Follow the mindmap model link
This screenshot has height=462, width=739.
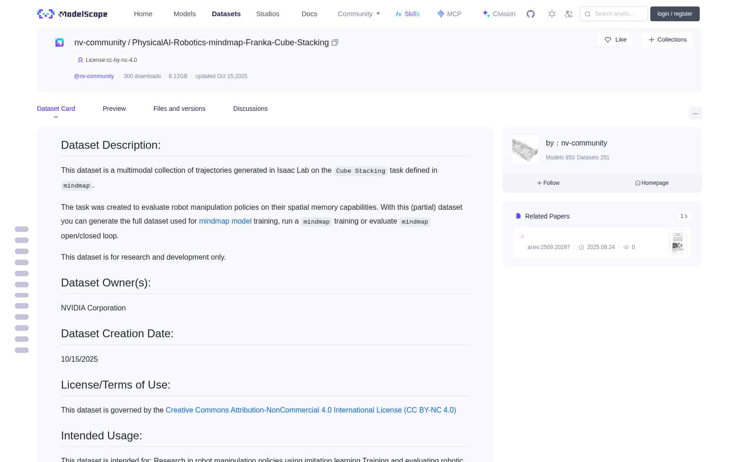[225, 221]
